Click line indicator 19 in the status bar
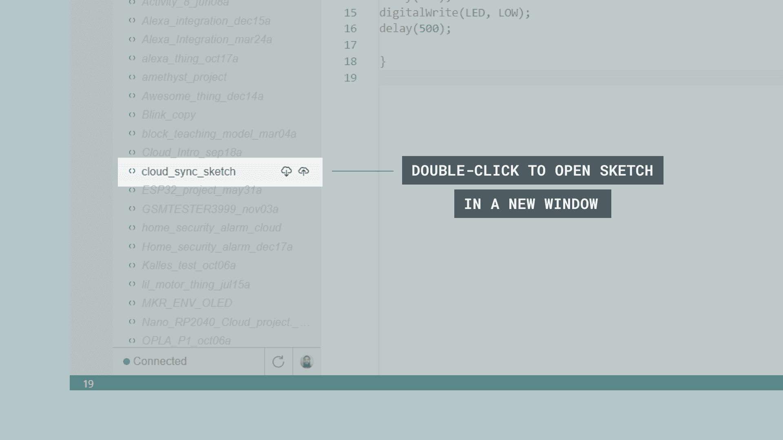Viewport: 783px width, 440px height. pos(88,384)
